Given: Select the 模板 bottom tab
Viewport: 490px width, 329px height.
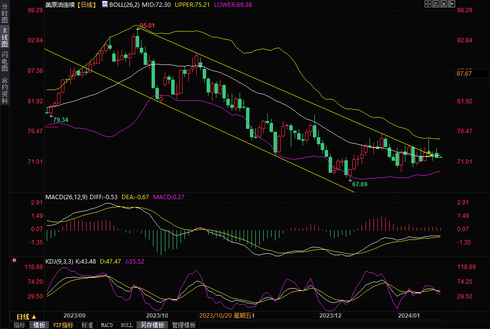Looking at the screenshot, I should point(39,325).
